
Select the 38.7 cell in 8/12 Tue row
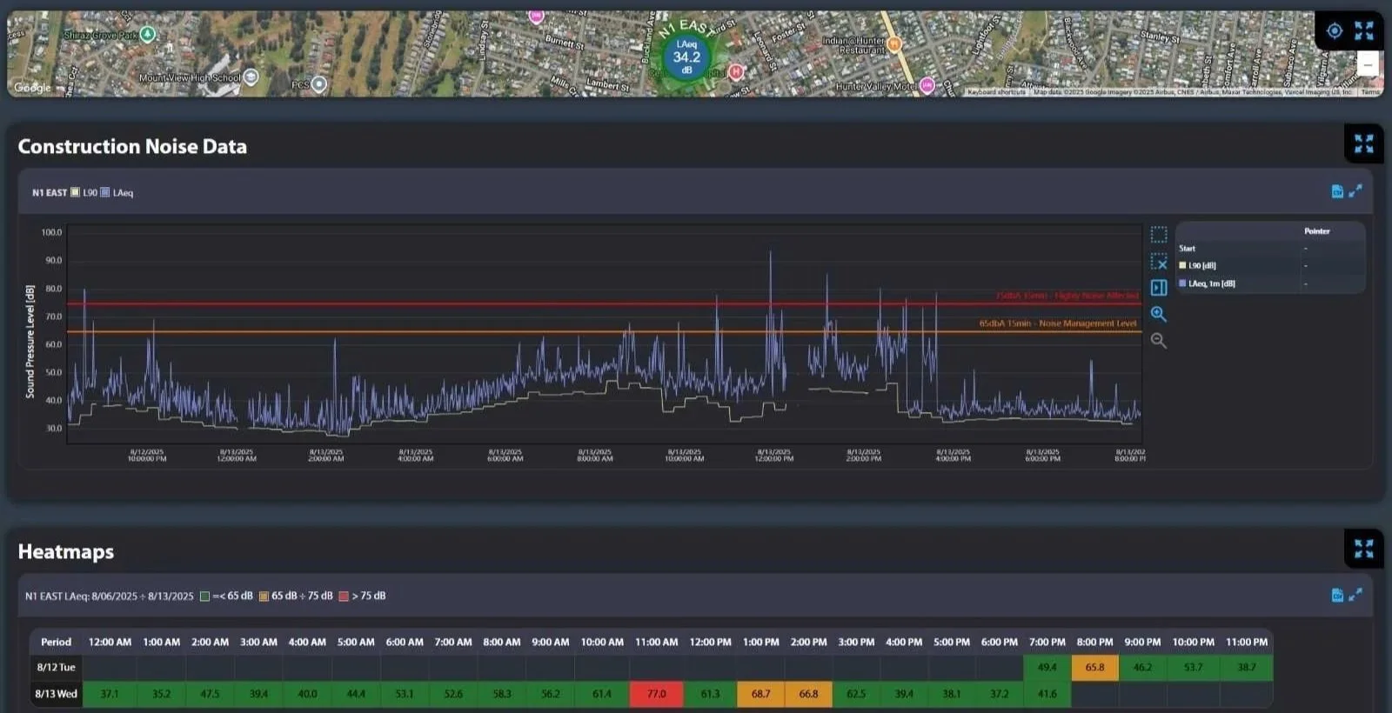click(x=1247, y=668)
